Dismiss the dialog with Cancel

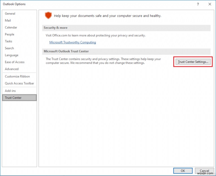204,171
